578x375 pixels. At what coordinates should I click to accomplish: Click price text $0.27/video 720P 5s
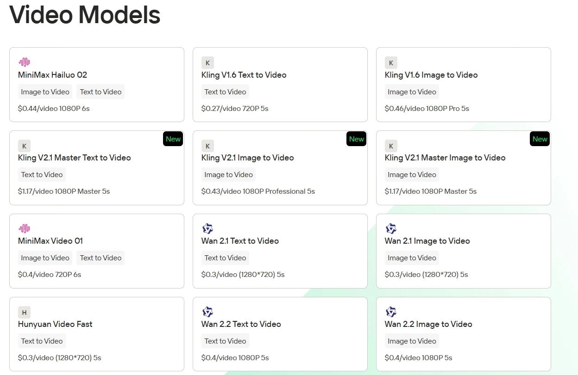point(235,108)
